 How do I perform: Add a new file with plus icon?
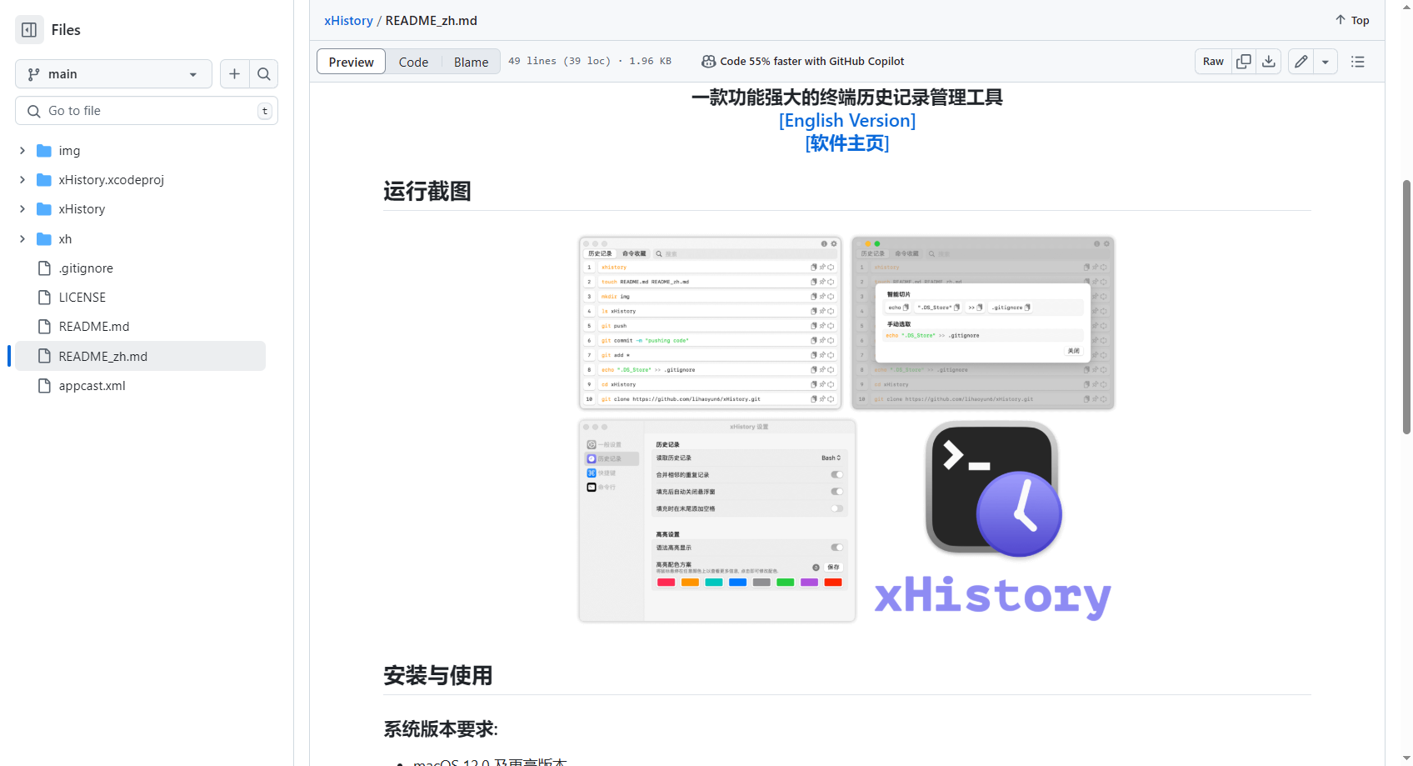pyautogui.click(x=234, y=74)
